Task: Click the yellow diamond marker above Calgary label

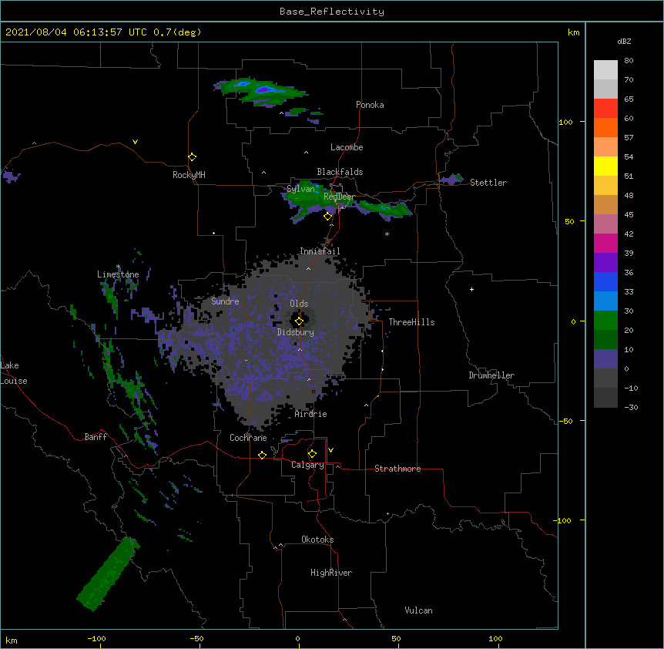Action: coord(312,454)
